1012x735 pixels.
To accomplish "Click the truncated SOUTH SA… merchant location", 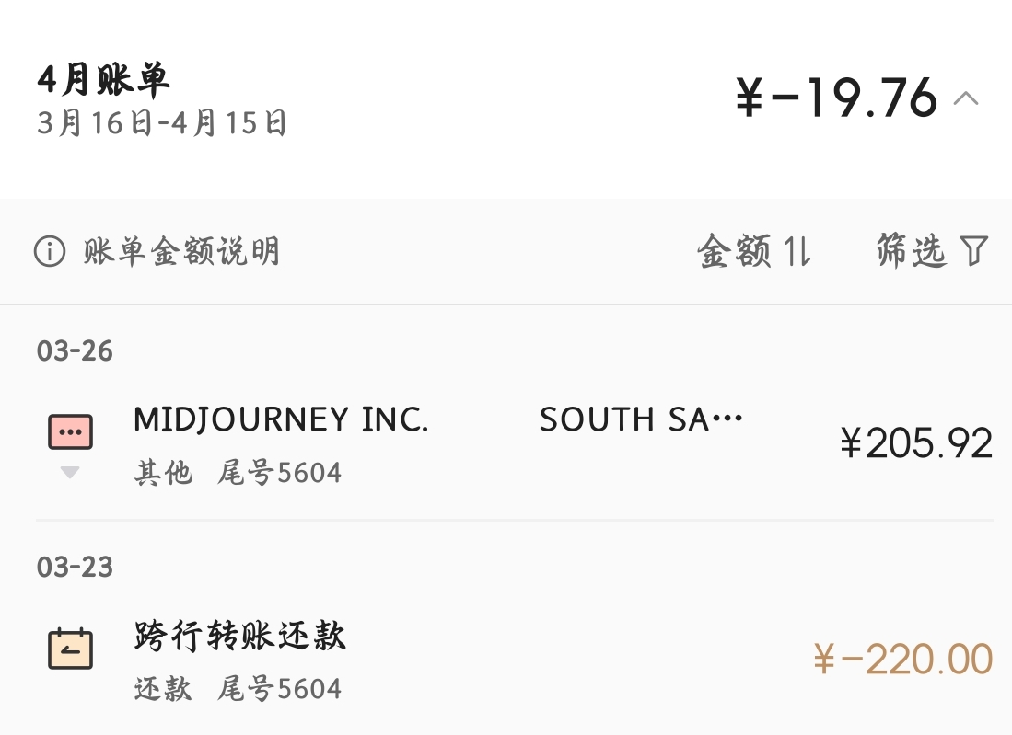I will coord(641,420).
